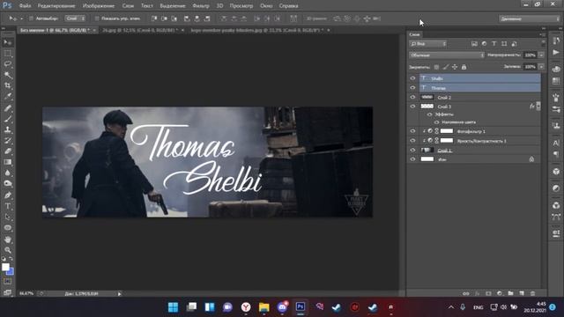
Task: Filter layers by type (T) icon
Action: click(x=493, y=43)
